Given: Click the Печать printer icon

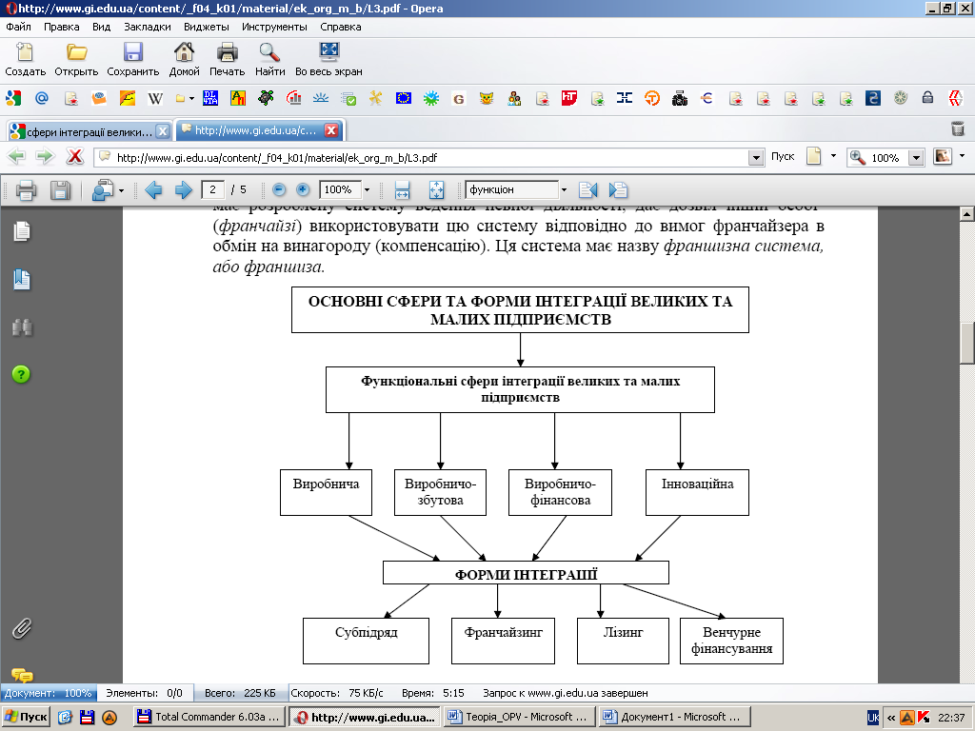Looking at the screenshot, I should coord(227,52).
